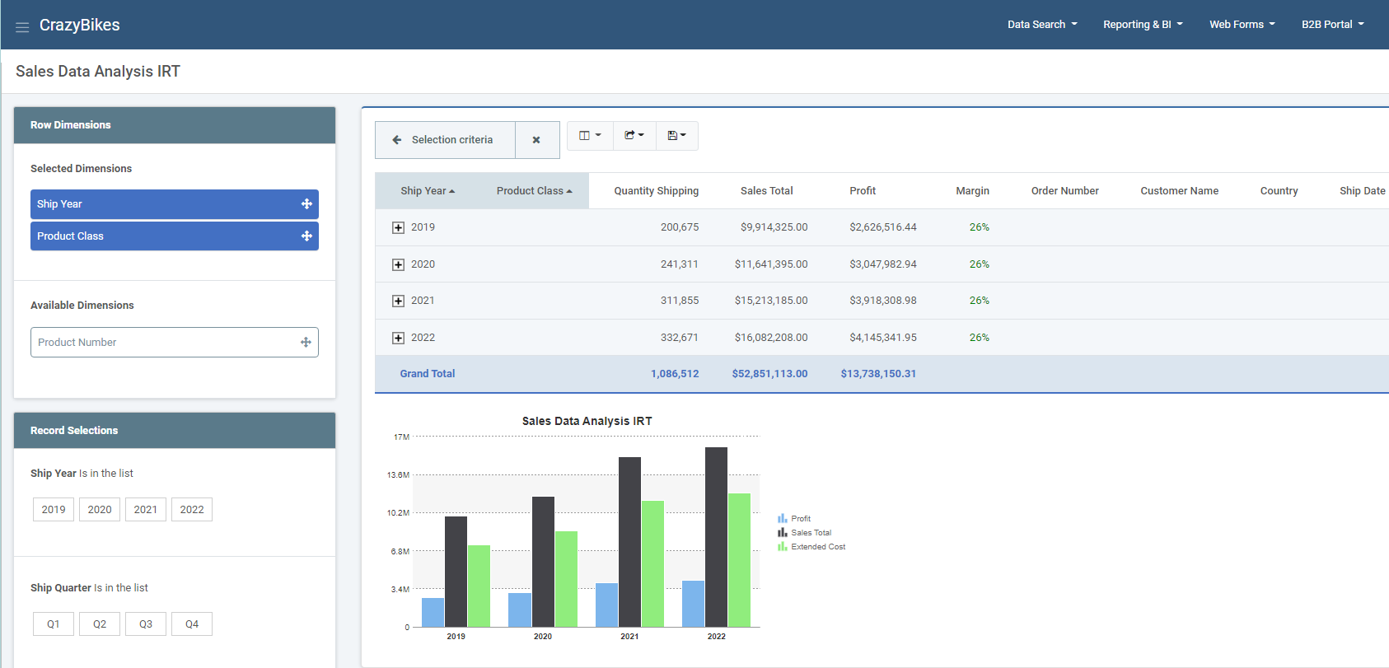Viewport: 1389px width, 668px height.
Task: Click the $52,851,113.00 grand total value
Action: (x=769, y=374)
